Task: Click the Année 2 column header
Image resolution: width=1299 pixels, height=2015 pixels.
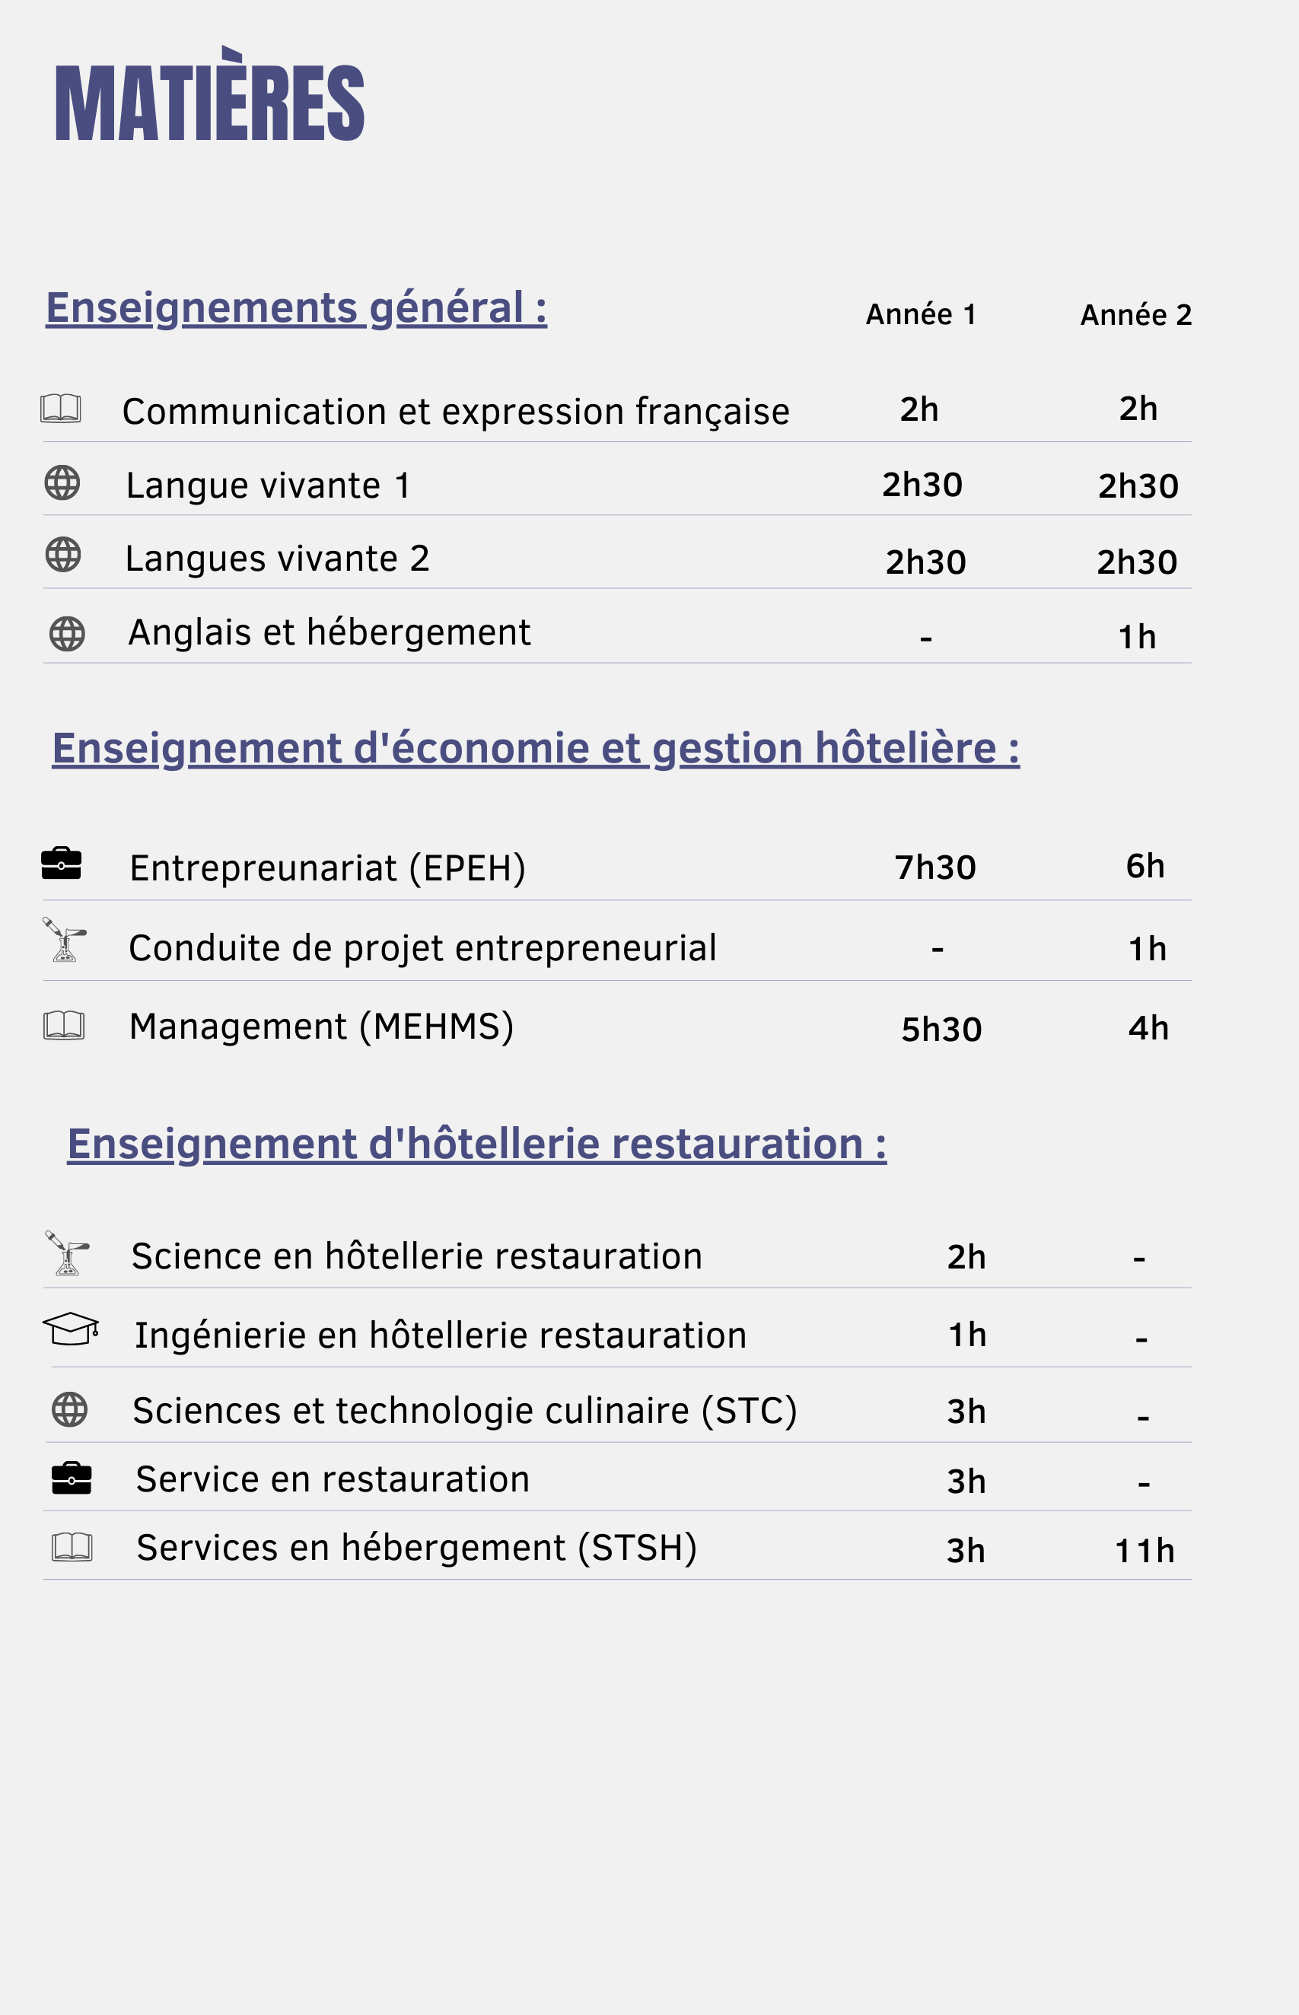Action: pyautogui.click(x=1136, y=316)
